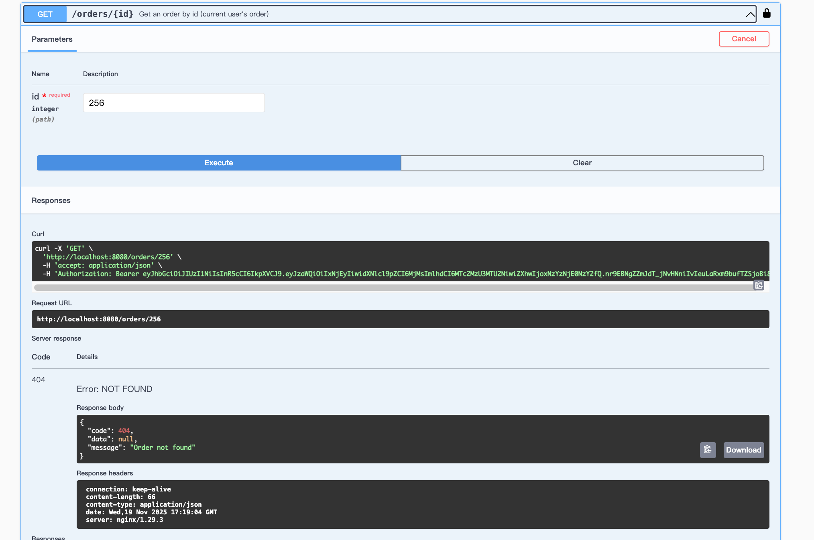Click the authorization lock icon
The width and height of the screenshot is (814, 540).
pos(767,14)
